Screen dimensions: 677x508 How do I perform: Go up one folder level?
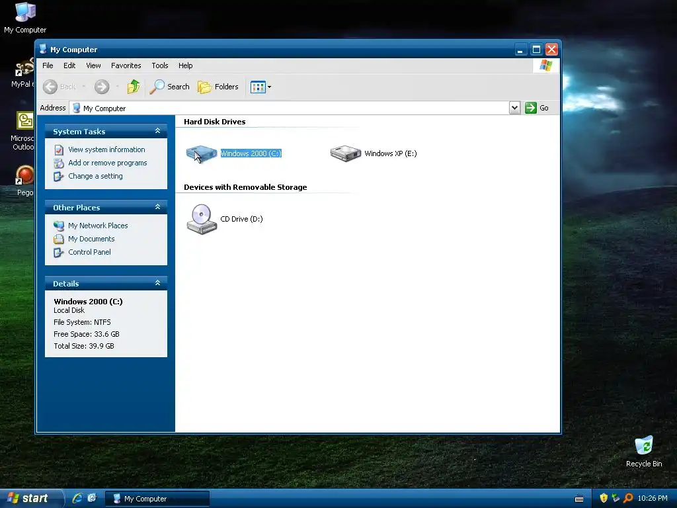[134, 87]
